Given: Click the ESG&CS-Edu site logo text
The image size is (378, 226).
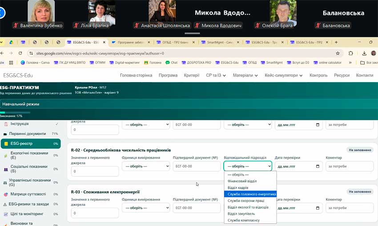Looking at the screenshot, I should (x=18, y=75).
